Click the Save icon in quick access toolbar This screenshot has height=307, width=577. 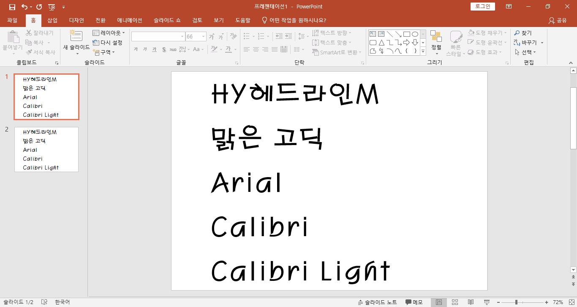point(12,7)
